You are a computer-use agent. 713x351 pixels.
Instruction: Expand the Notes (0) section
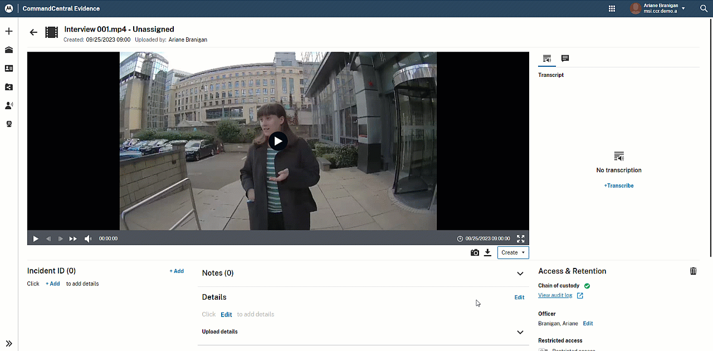click(520, 274)
